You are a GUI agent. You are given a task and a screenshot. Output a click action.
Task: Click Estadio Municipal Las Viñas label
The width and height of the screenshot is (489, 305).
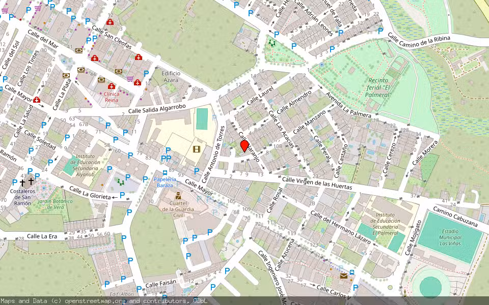(x=450, y=237)
